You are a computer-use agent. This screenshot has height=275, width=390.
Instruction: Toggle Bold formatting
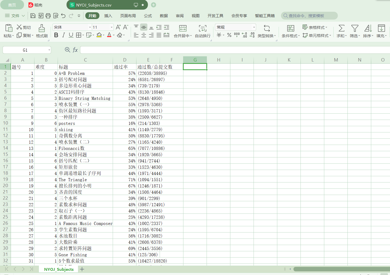[x=56, y=35]
